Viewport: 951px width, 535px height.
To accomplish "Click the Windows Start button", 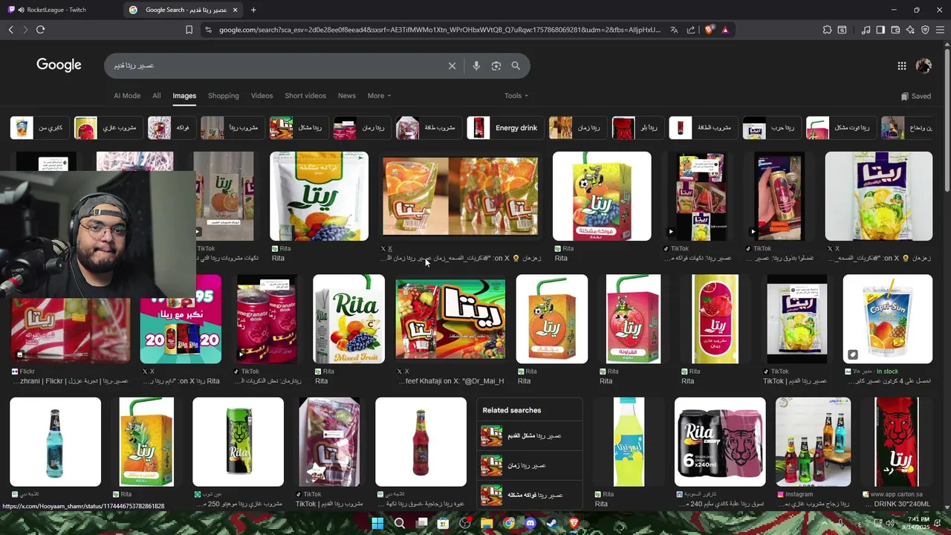I will pyautogui.click(x=377, y=523).
